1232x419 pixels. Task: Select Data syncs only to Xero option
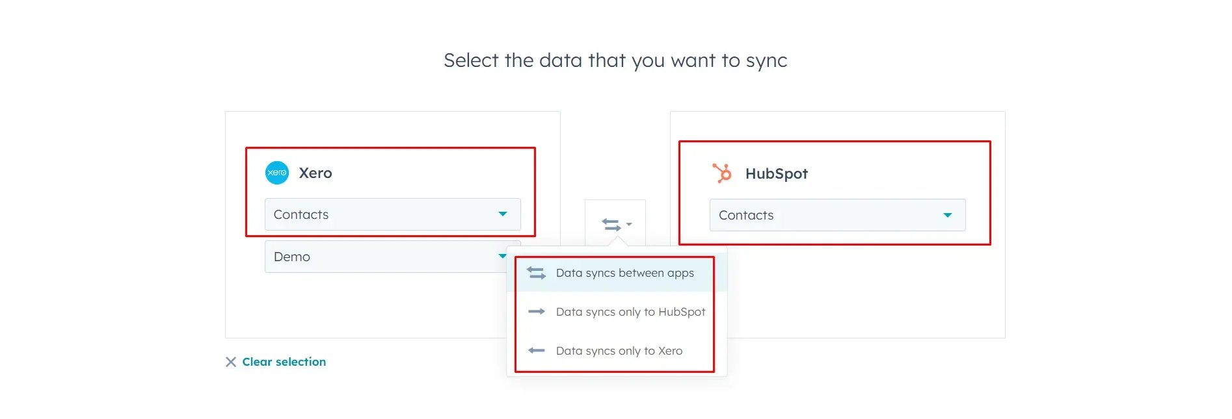point(618,351)
